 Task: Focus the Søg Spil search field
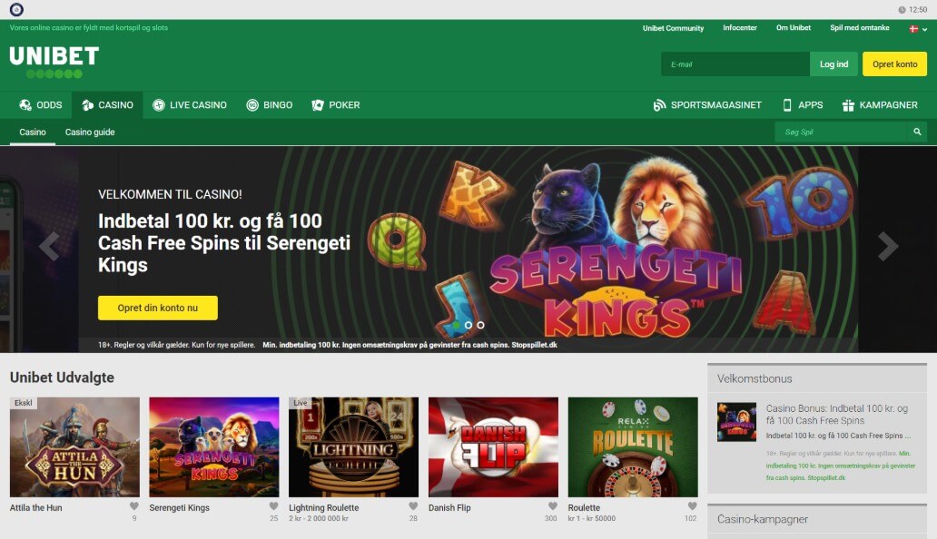842,132
